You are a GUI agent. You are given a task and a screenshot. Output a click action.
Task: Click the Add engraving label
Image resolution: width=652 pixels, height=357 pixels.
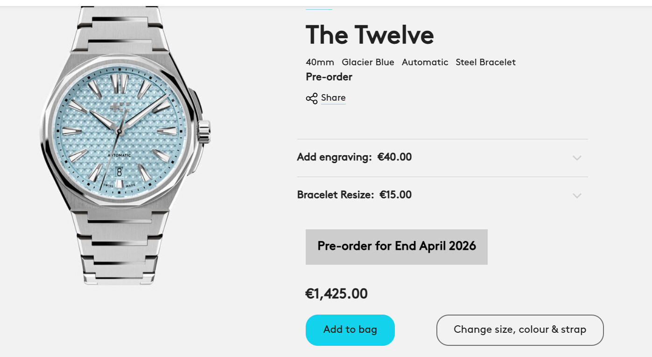coord(334,158)
